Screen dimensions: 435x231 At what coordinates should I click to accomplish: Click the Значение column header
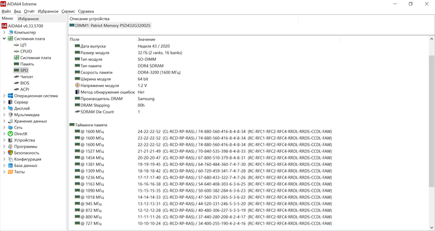(x=238, y=39)
